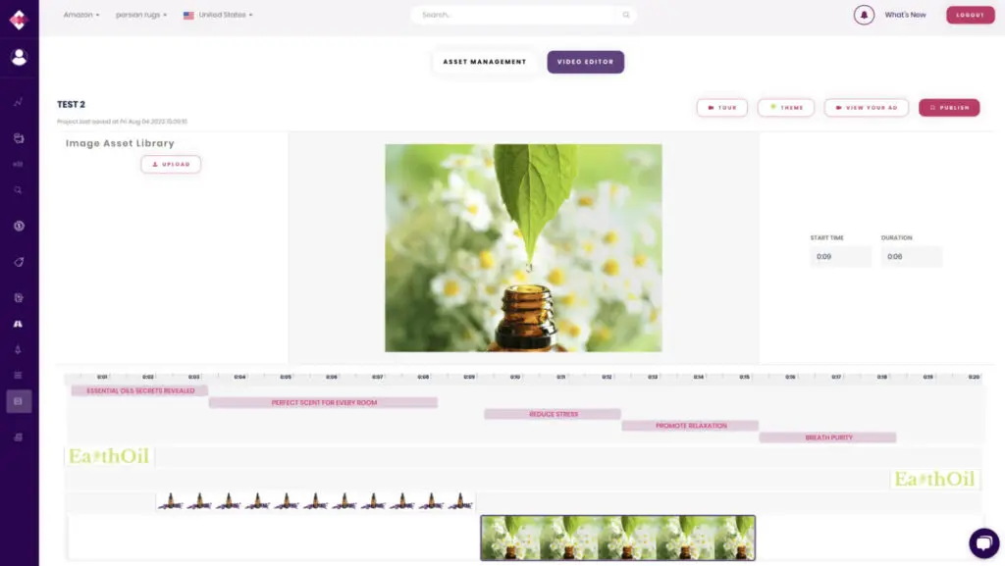Click the View Your Ad button

[866, 108]
